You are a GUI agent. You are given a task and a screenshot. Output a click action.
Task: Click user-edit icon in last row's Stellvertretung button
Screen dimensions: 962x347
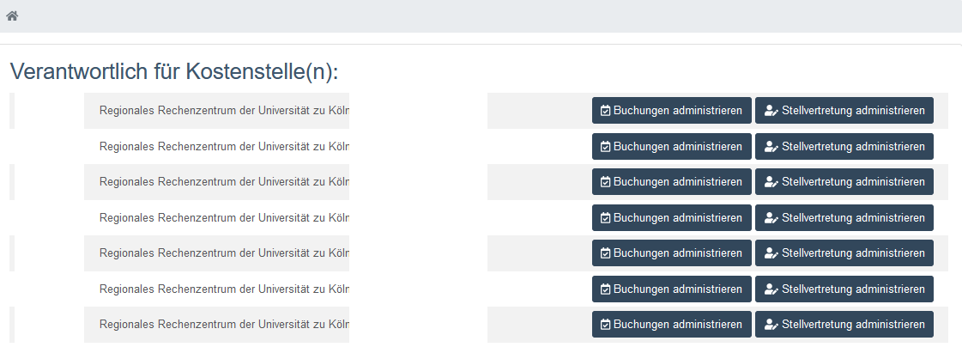(x=771, y=325)
